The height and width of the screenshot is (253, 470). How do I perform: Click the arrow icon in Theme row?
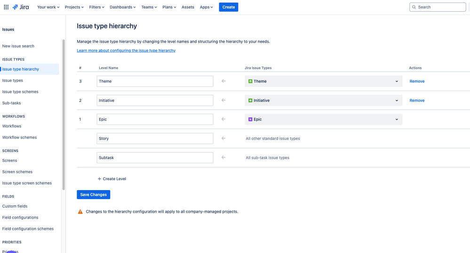click(x=223, y=81)
